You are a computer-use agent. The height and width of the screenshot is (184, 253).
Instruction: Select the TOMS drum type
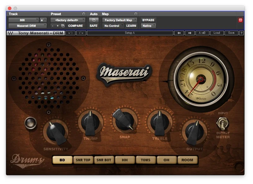pyautogui.click(x=146, y=160)
